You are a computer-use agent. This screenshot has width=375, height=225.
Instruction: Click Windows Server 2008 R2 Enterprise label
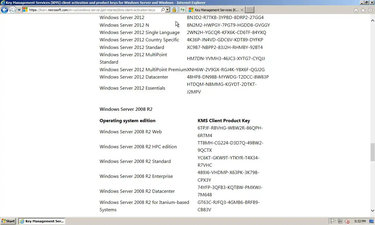tap(136, 176)
